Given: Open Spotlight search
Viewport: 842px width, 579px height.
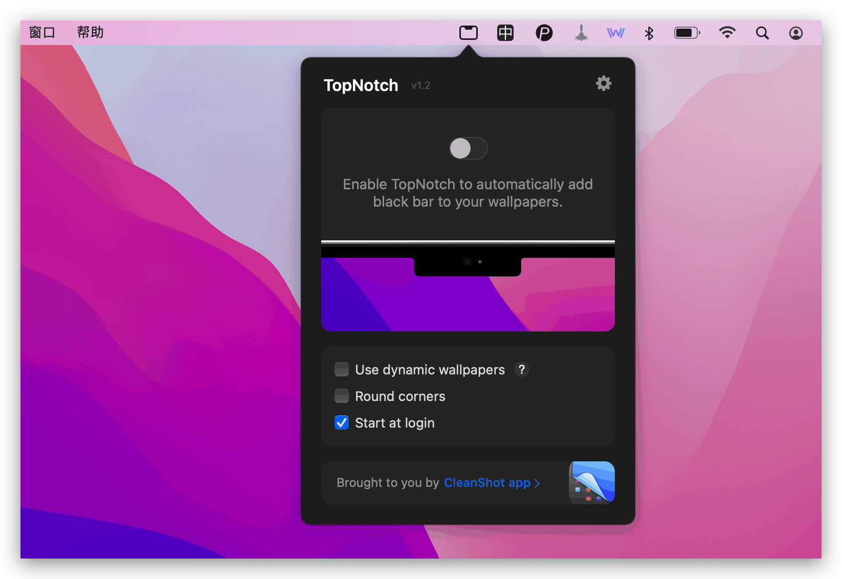Looking at the screenshot, I should tap(762, 33).
